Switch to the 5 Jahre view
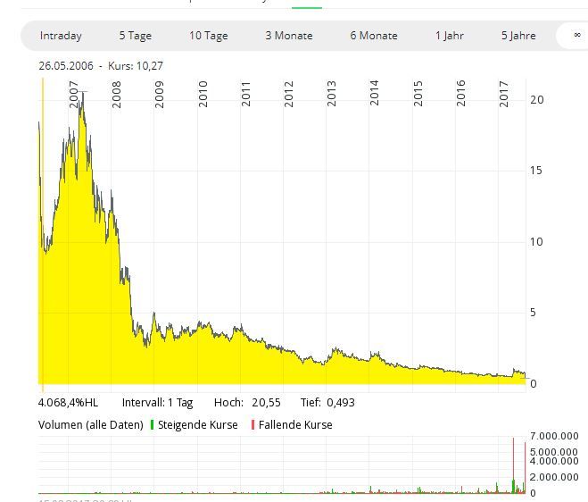The height and width of the screenshot is (502, 588). 518,36
